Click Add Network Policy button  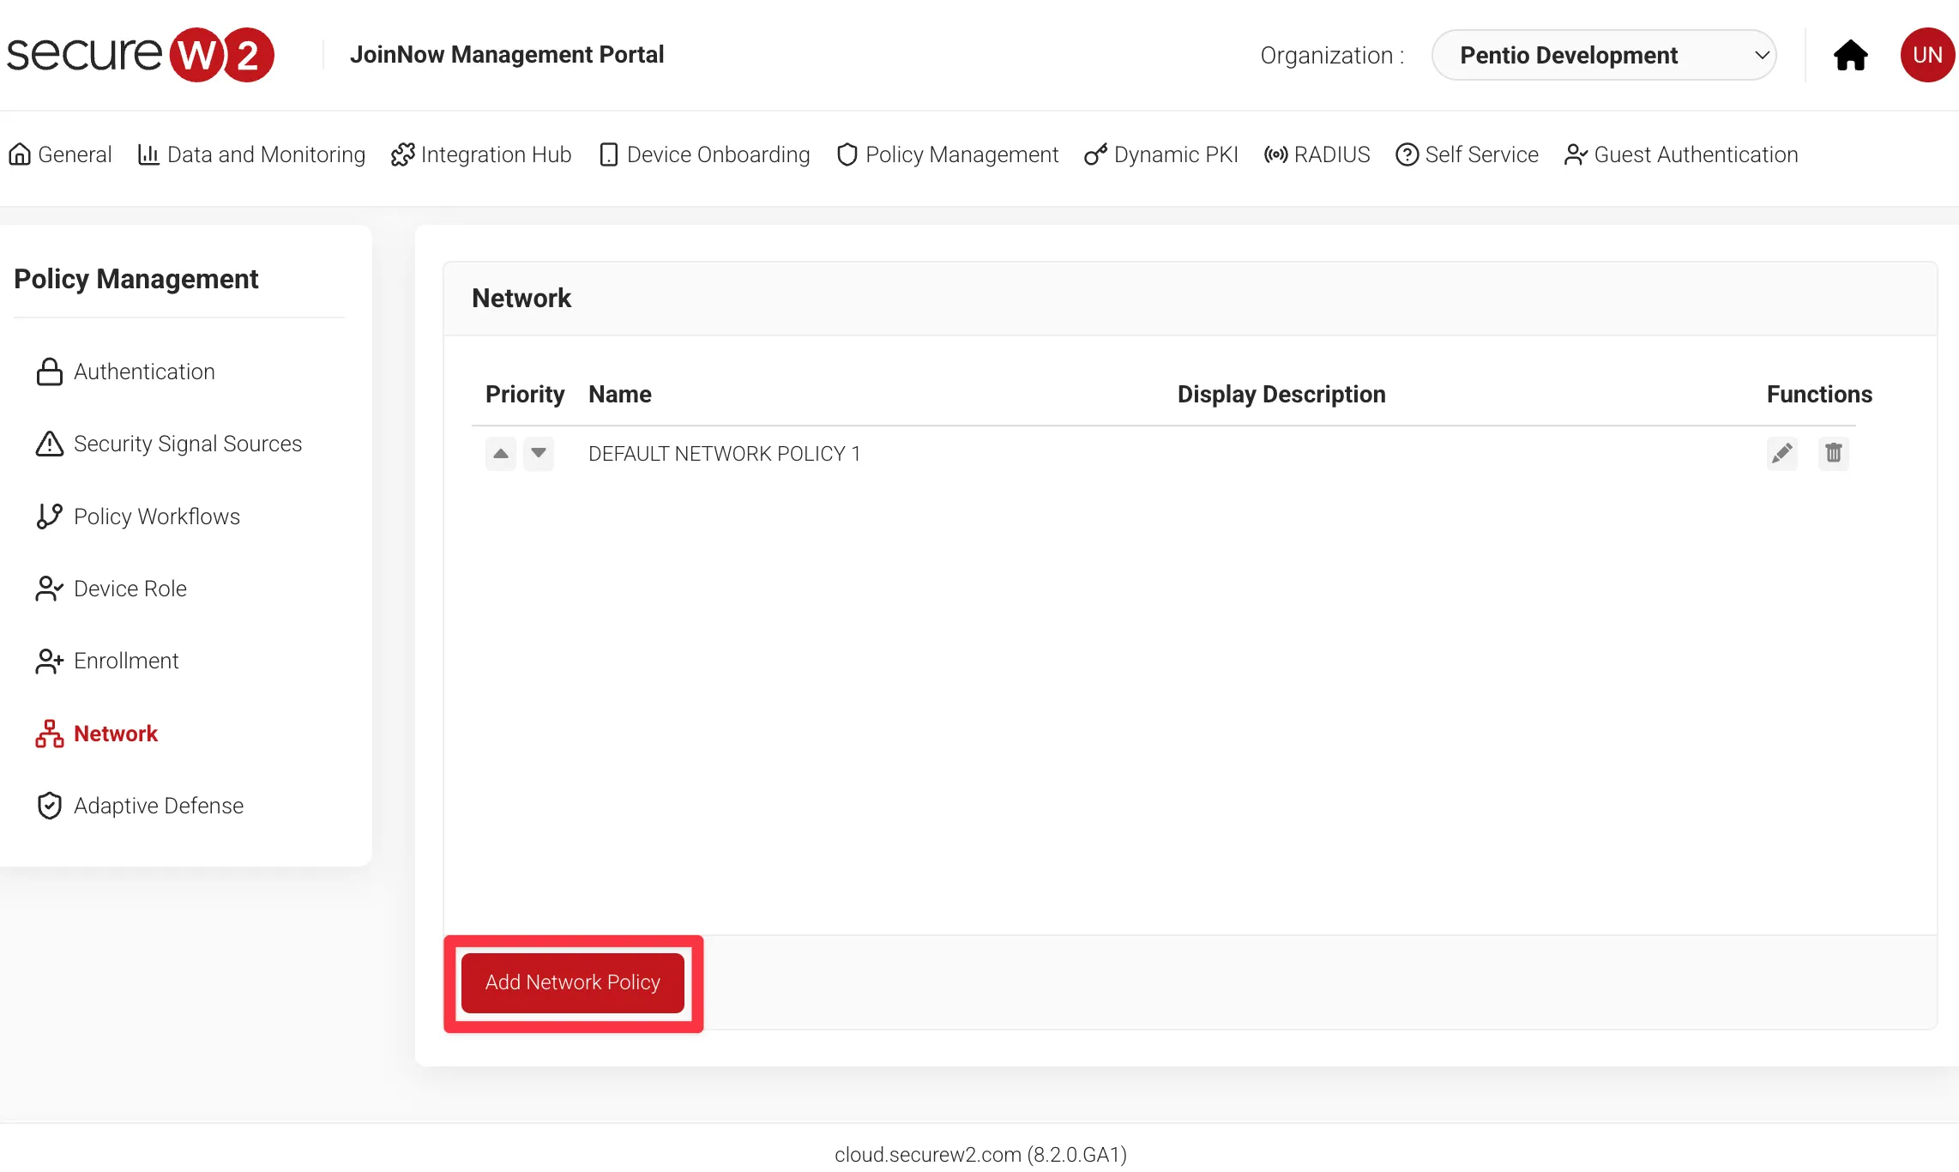click(x=573, y=982)
